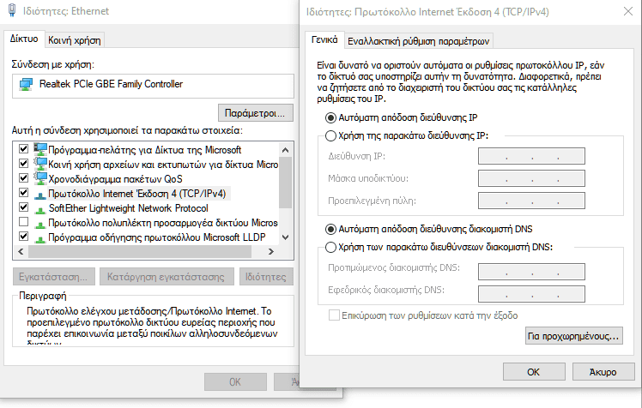Select Αυτόματη απόδοση διεύθυνσης διακομιστή DNS
This screenshot has height=408, width=642.
pos(330,229)
